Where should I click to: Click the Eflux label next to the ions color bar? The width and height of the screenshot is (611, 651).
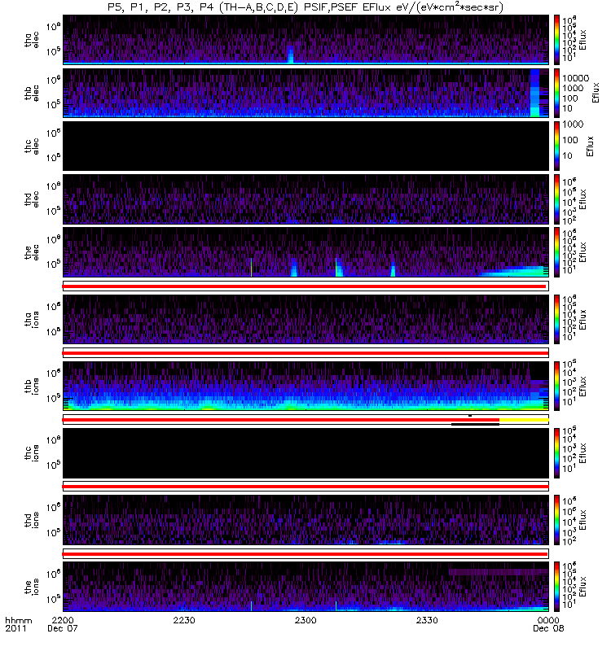pyautogui.click(x=582, y=587)
